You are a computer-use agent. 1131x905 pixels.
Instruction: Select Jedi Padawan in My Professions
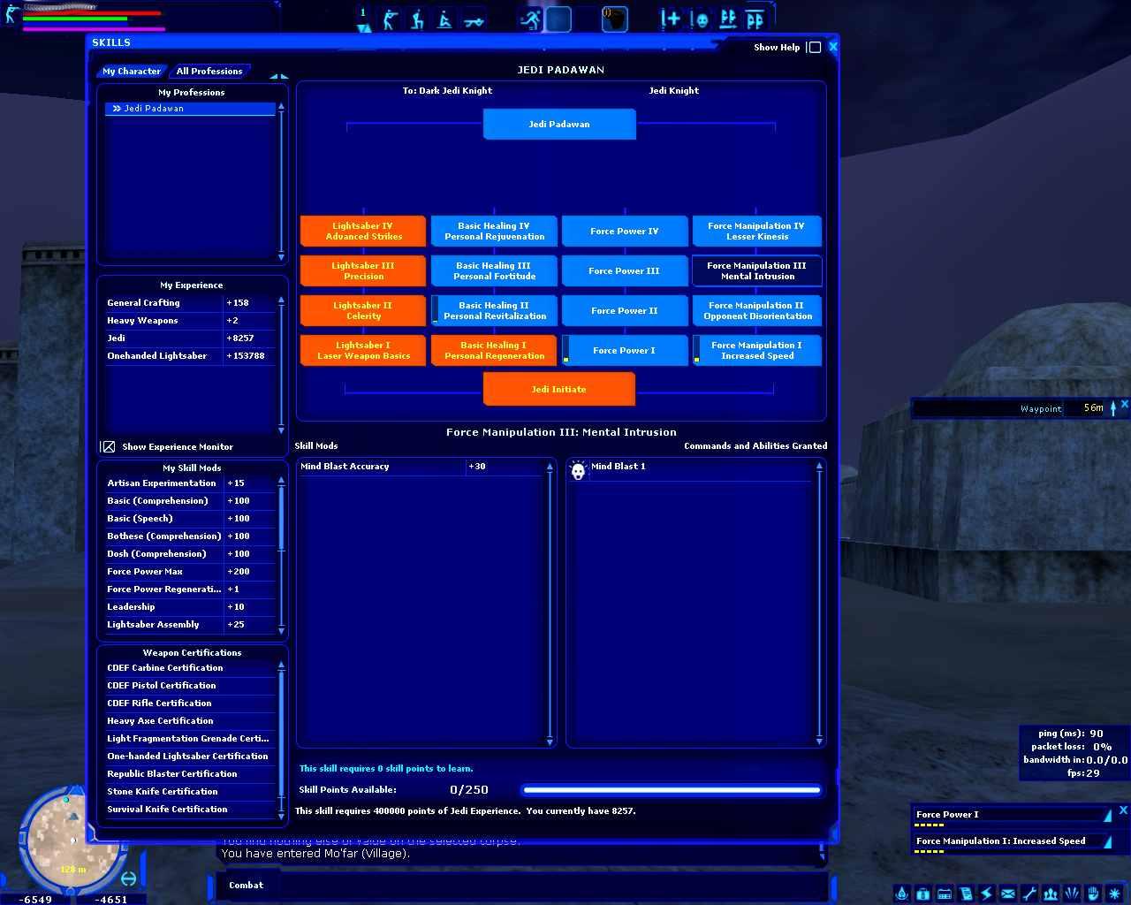[x=190, y=109]
